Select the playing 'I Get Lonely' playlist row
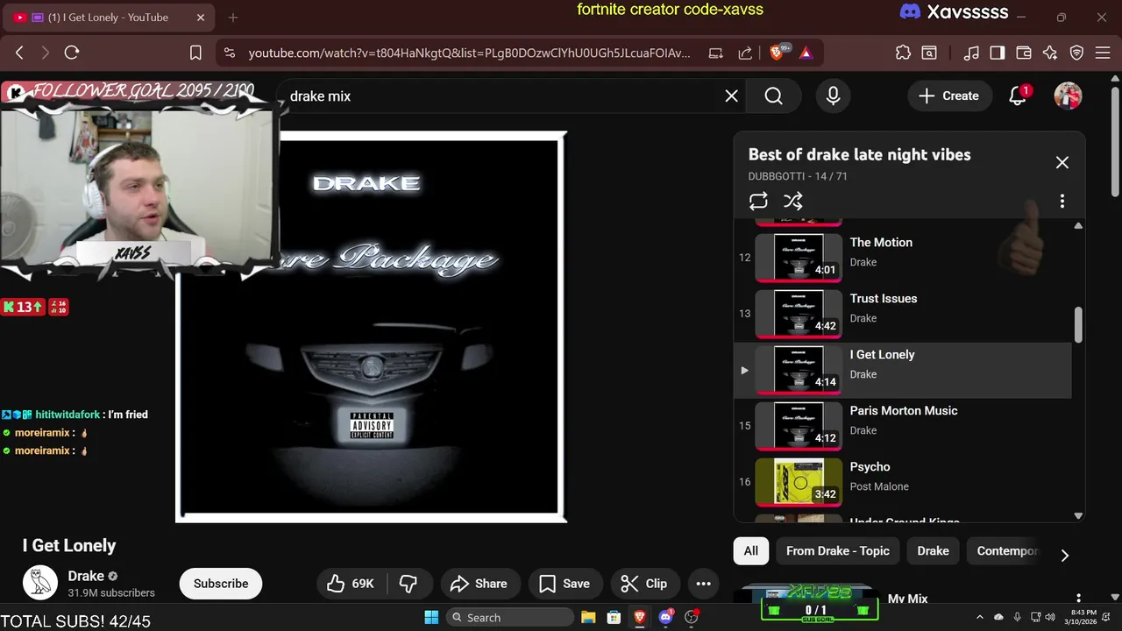This screenshot has width=1122, height=631. point(903,370)
